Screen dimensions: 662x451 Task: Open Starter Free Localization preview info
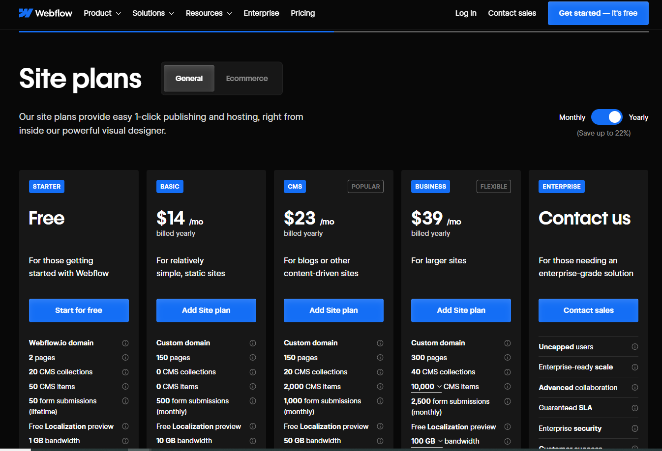[x=125, y=426]
